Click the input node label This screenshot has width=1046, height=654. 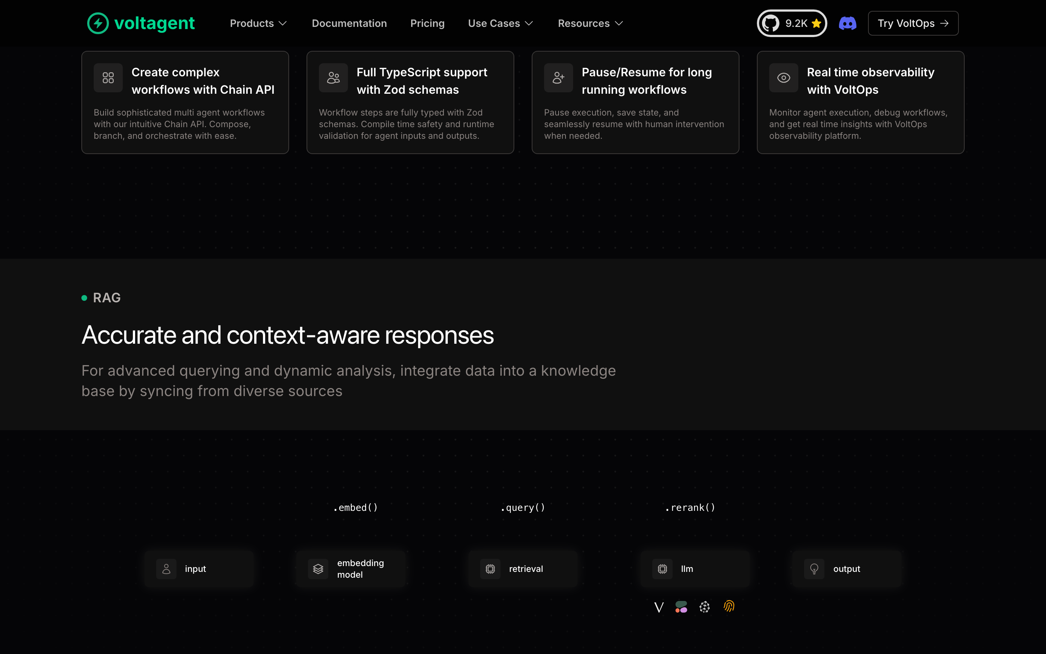pyautogui.click(x=195, y=569)
